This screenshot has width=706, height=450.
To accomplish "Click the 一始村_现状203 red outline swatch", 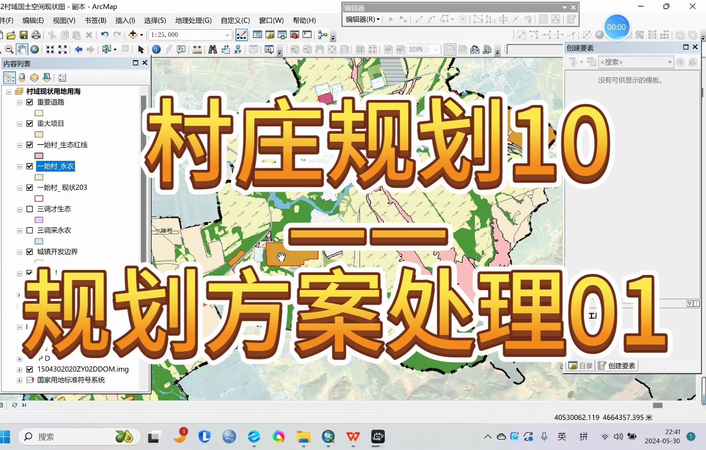I will coord(39,199).
